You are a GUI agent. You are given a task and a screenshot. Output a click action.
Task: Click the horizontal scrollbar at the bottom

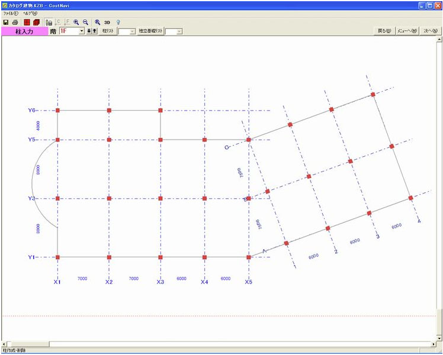pos(237,344)
